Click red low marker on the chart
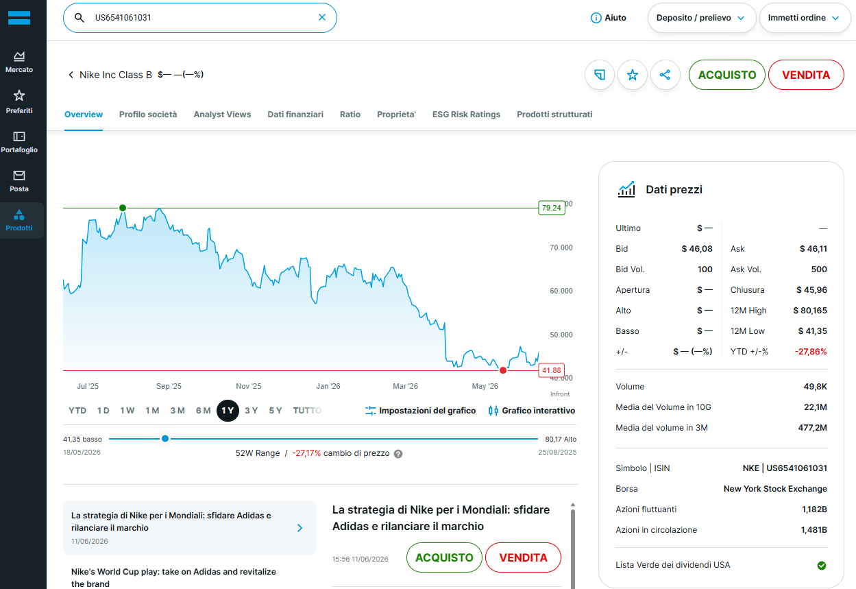 [x=503, y=370]
